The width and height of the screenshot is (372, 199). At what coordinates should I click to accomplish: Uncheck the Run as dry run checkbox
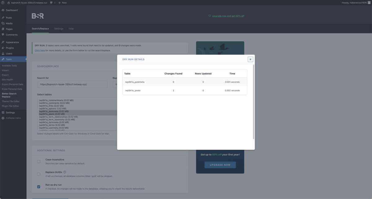(39, 187)
